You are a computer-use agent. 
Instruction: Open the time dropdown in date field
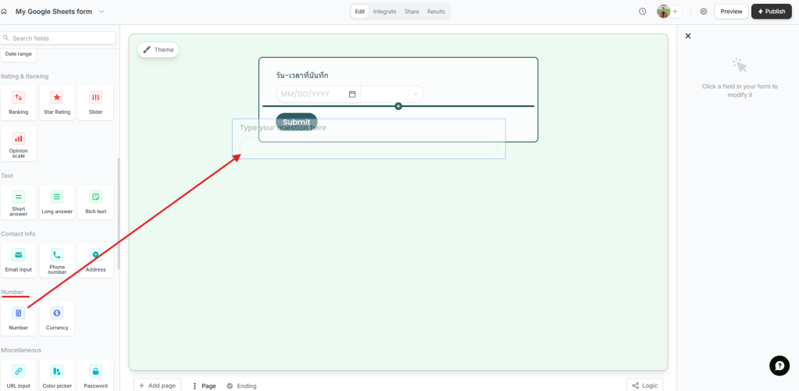tap(392, 94)
